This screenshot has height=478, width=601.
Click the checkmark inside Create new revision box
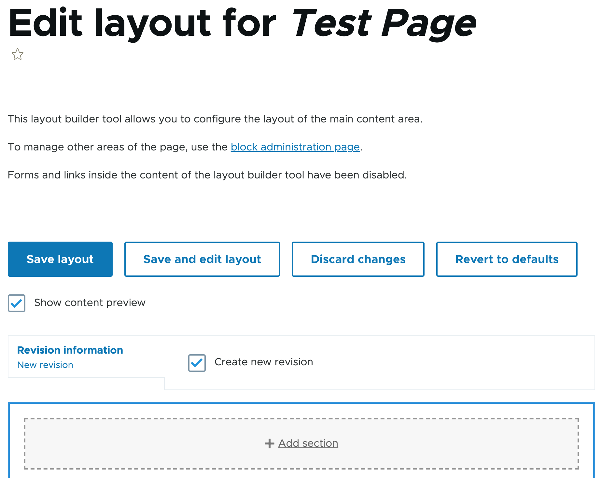coord(197,363)
